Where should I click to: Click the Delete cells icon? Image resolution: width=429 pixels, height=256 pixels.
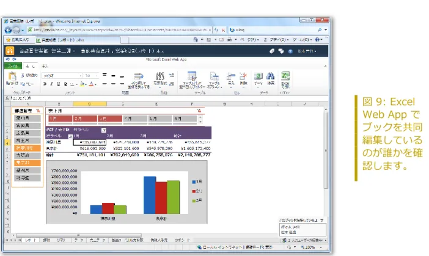click(243, 76)
